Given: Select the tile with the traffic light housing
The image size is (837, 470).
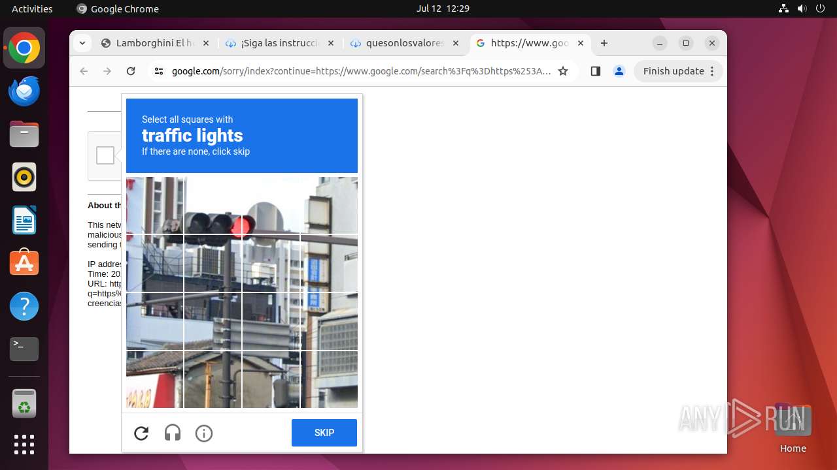Looking at the screenshot, I should pos(213,205).
